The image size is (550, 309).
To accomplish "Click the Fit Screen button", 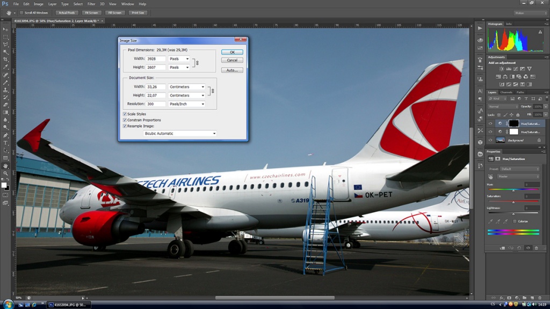I will [91, 13].
